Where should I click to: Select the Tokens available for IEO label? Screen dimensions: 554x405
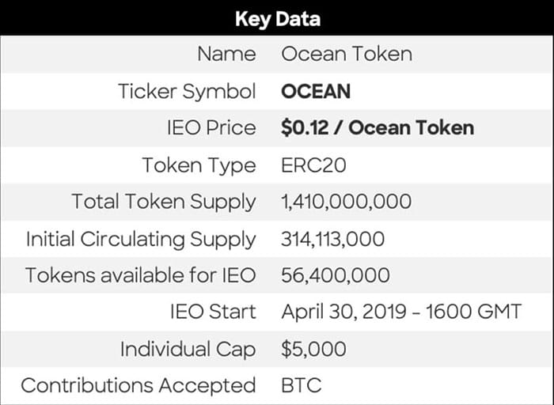click(x=141, y=275)
